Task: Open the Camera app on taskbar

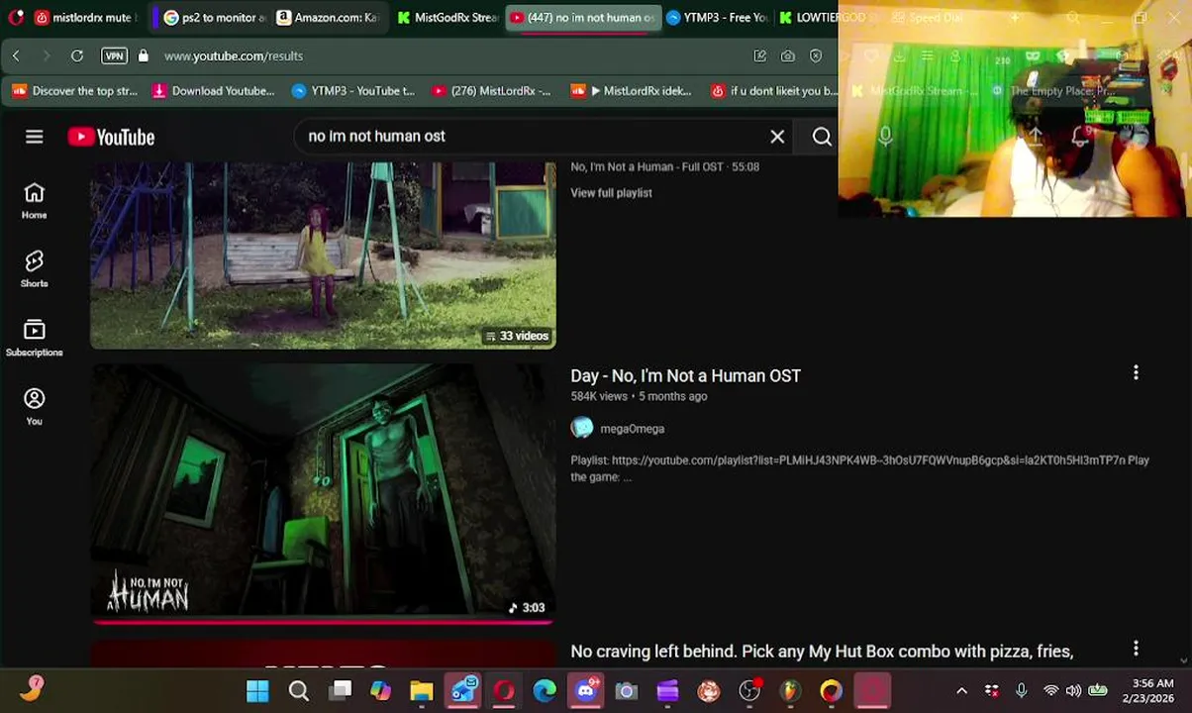Action: 627,690
